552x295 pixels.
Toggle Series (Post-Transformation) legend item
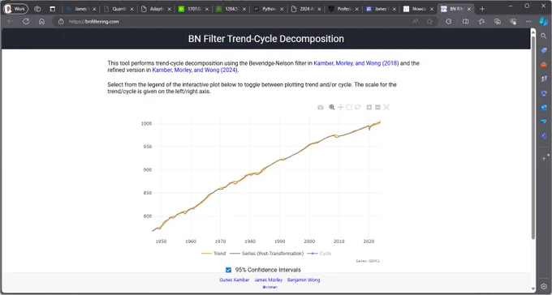click(x=266, y=254)
